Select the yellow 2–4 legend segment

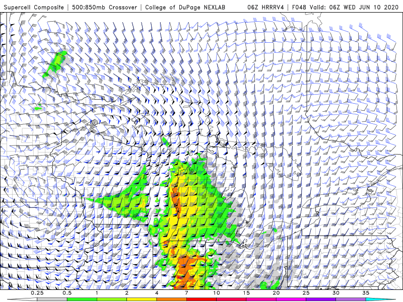142,299
